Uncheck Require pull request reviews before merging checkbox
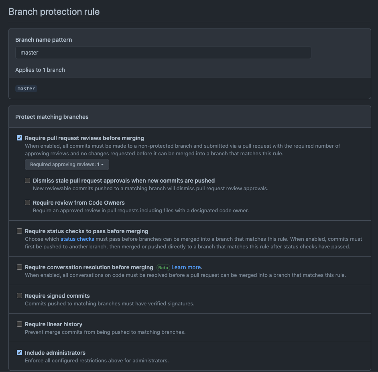The width and height of the screenshot is (378, 372). tap(20, 138)
